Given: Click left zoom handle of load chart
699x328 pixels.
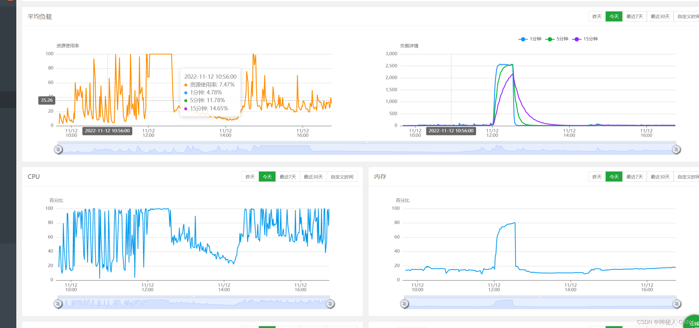Looking at the screenshot, I should coord(58,149).
